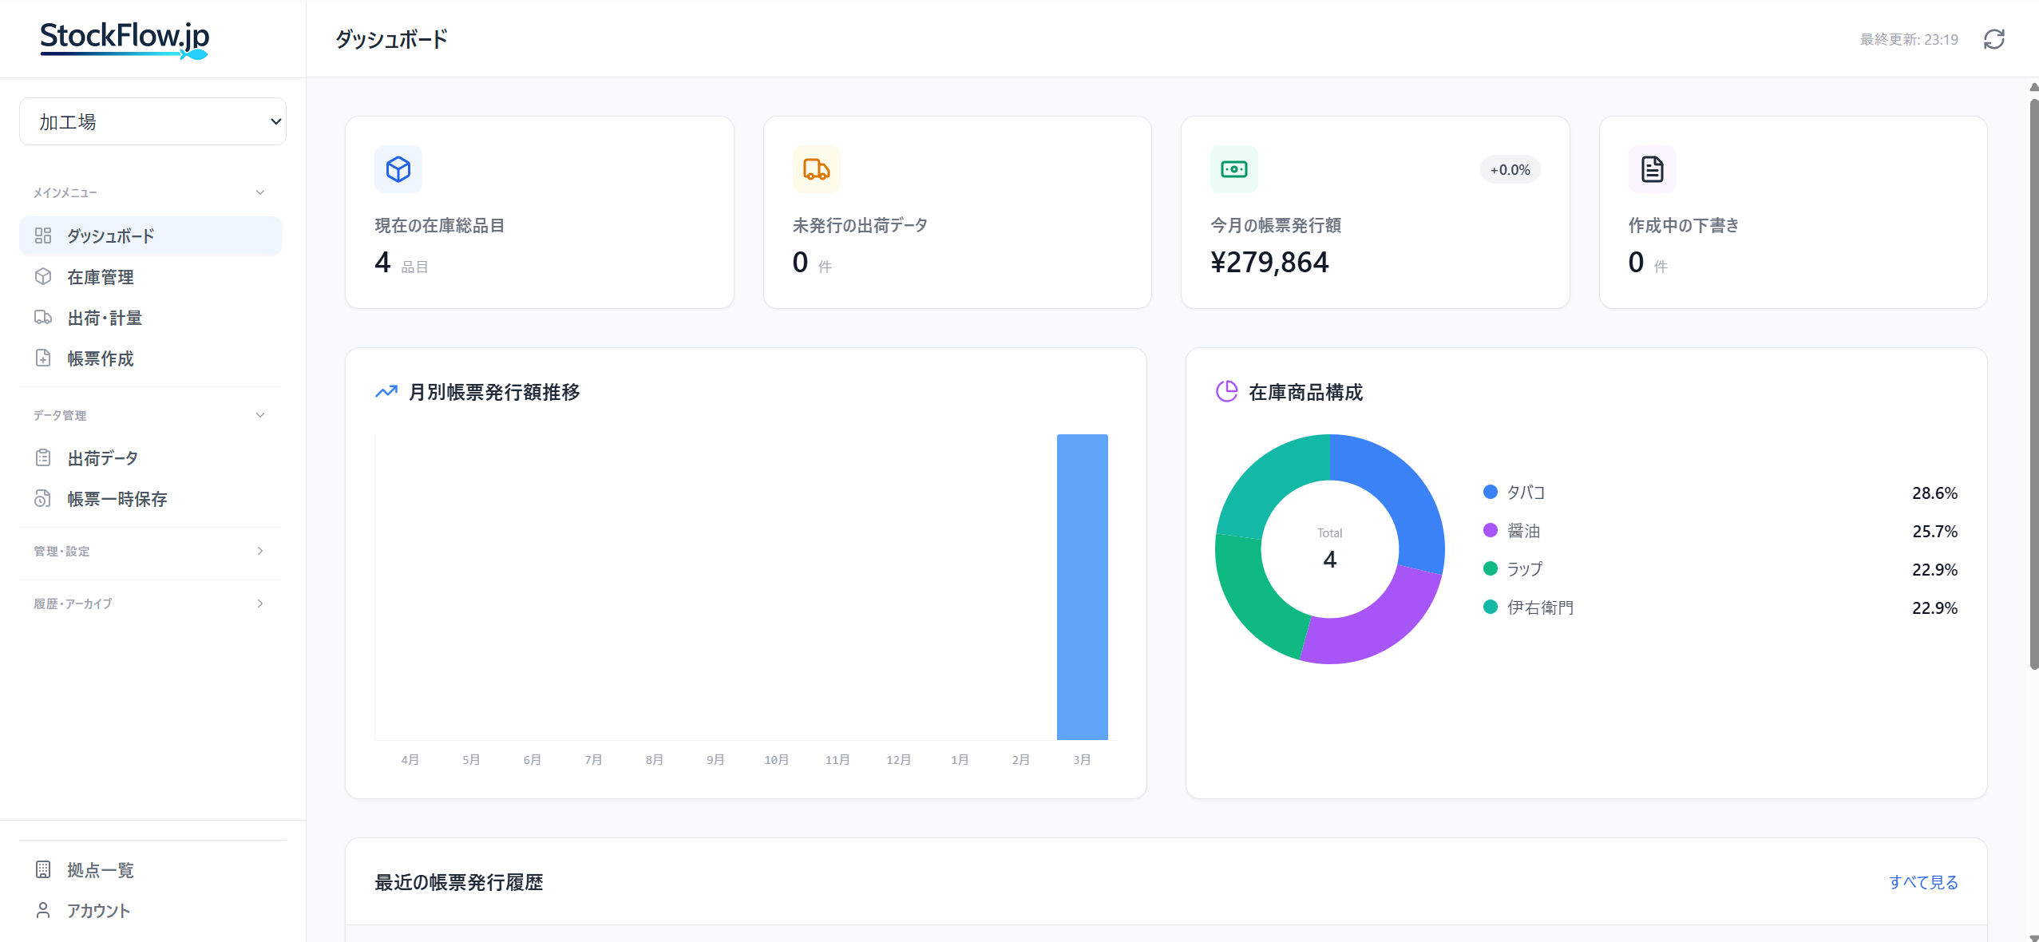Select the 出荷データ list icon
2039x942 pixels.
44,457
